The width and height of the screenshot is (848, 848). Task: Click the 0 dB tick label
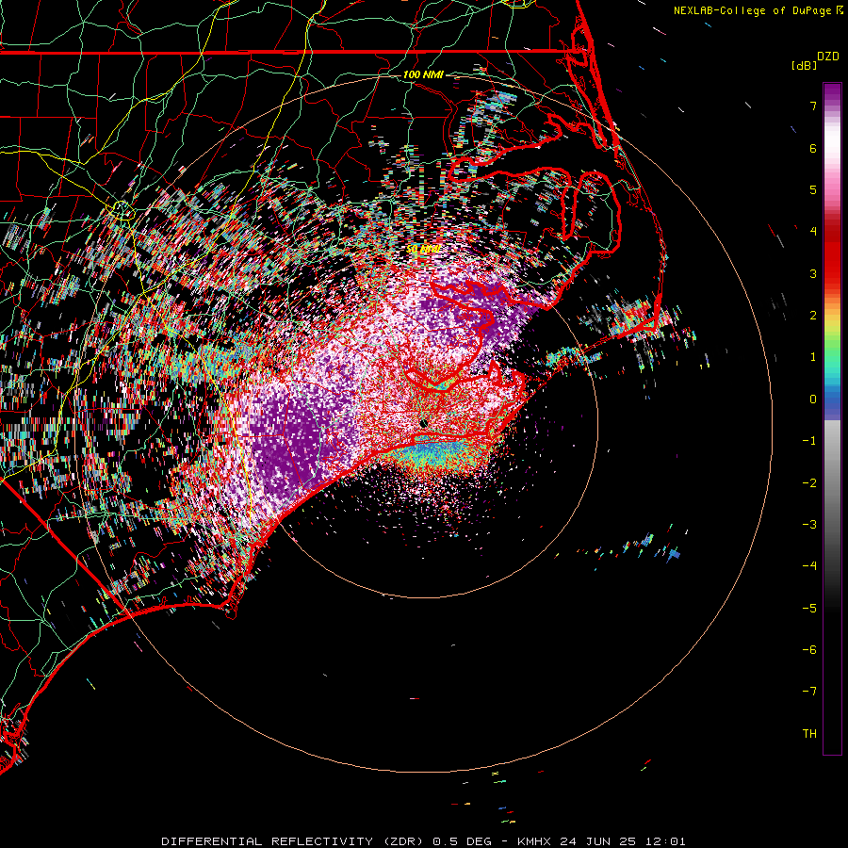pos(813,400)
